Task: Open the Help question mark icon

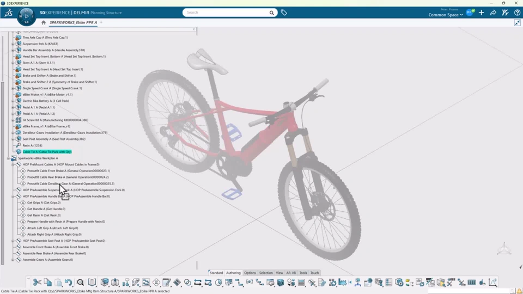Action: point(517,13)
